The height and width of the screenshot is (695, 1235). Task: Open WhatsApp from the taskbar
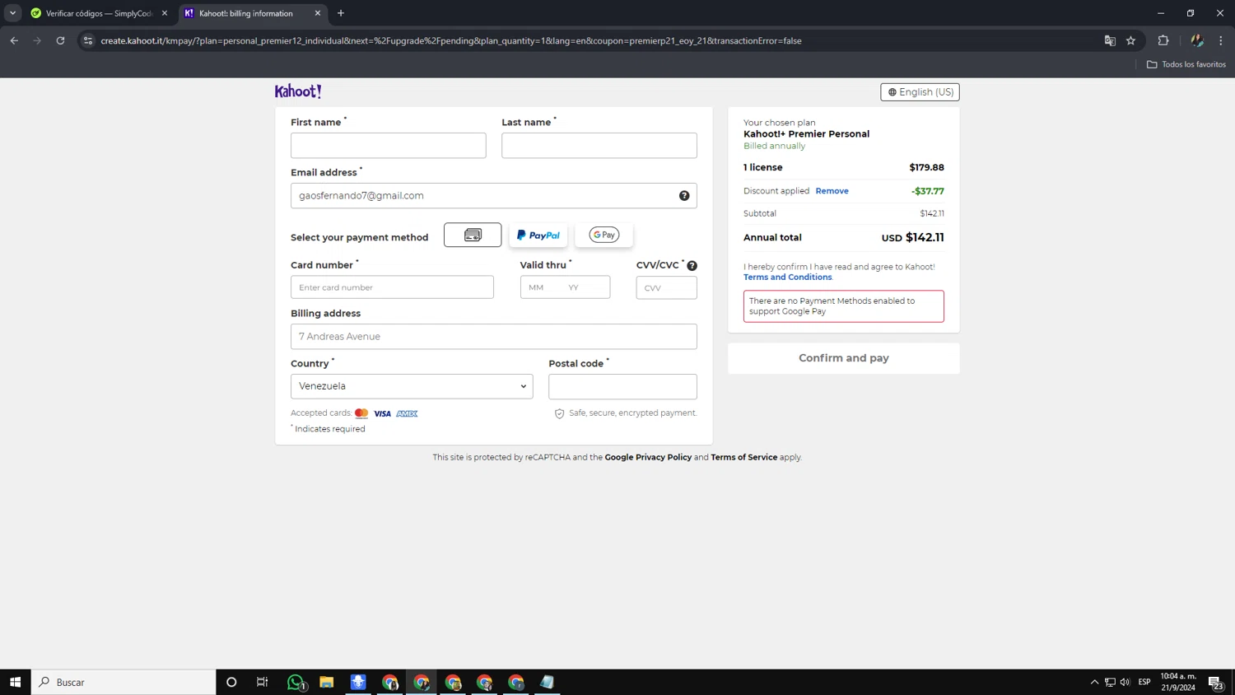pyautogui.click(x=295, y=682)
